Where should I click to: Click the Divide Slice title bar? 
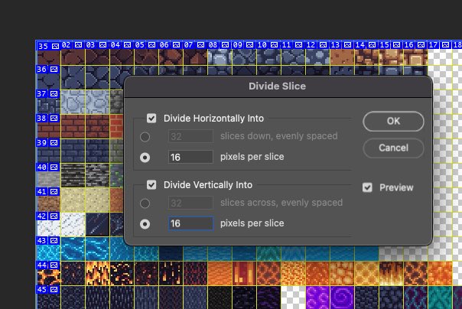278,86
